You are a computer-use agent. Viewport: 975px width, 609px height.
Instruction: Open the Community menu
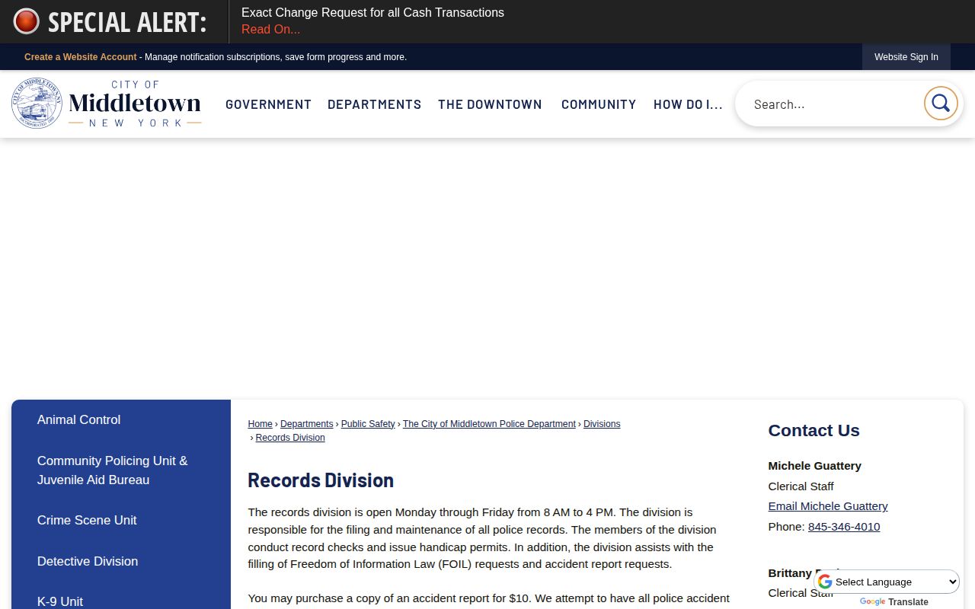pos(599,104)
